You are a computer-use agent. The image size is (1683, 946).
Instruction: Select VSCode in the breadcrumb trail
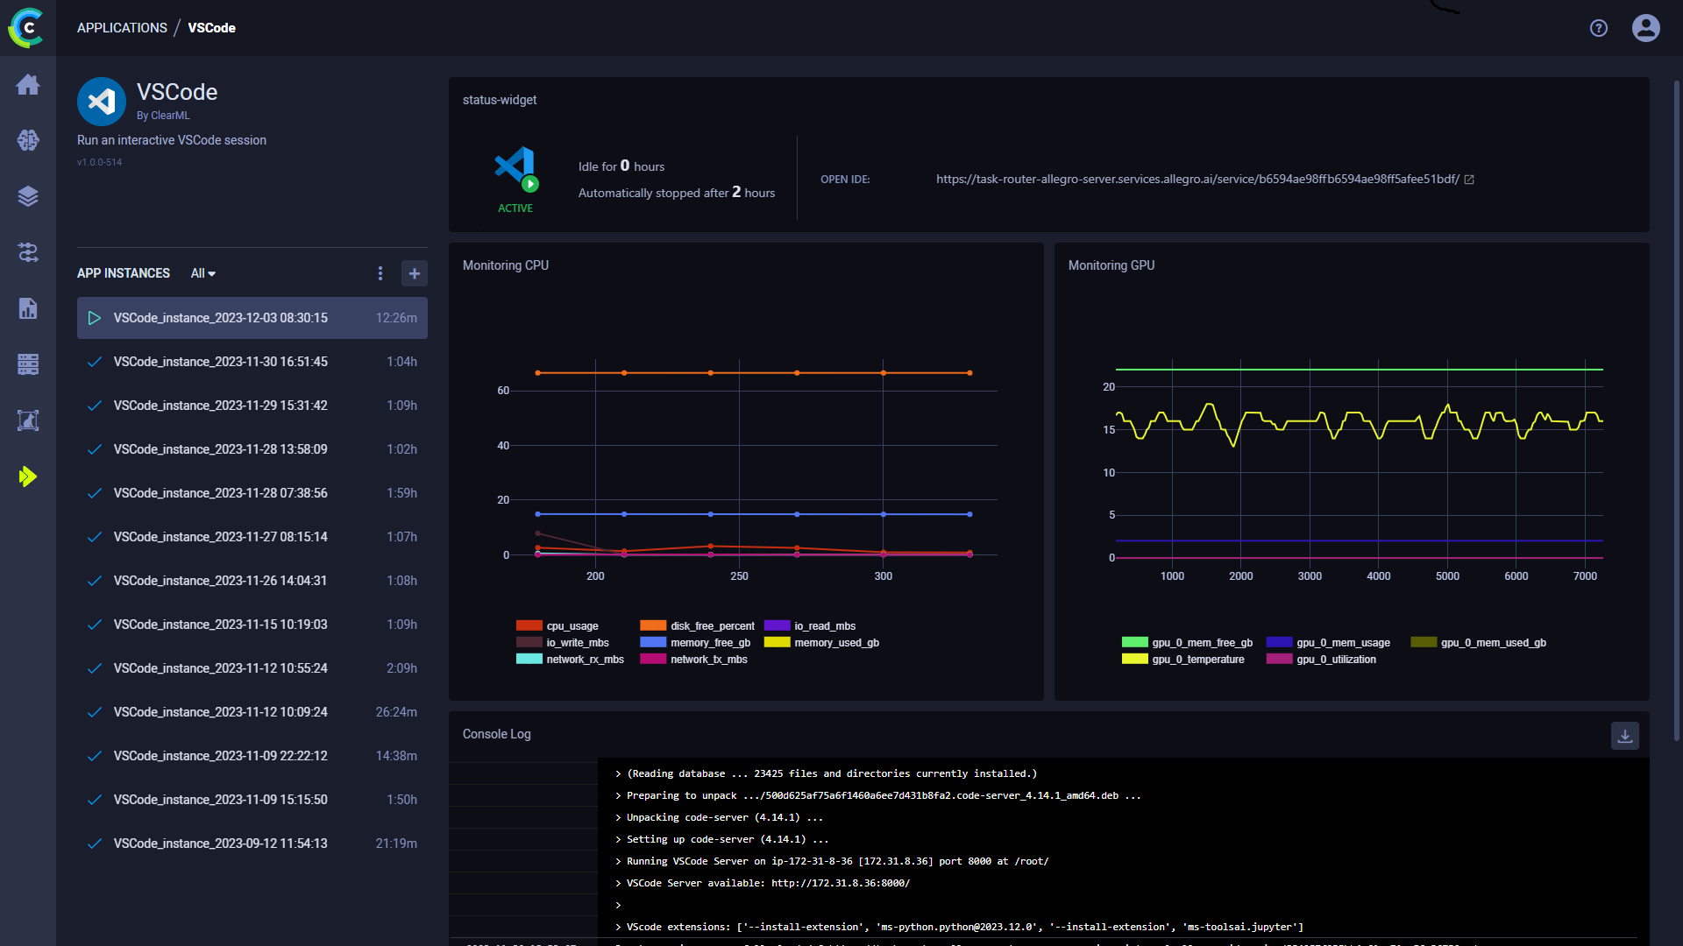tap(212, 27)
